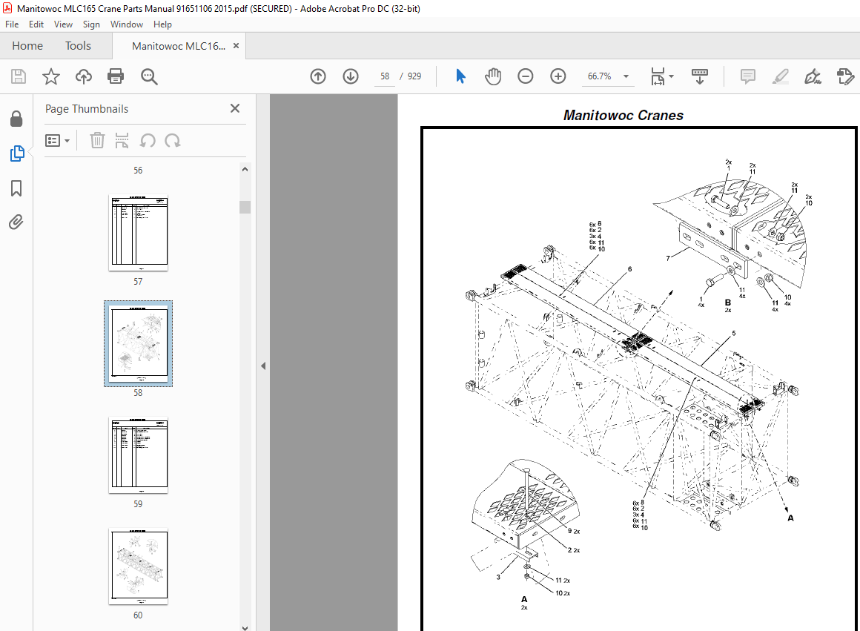Image resolution: width=860 pixels, height=631 pixels.
Task: Click the cloud upload icon
Action: 83,76
